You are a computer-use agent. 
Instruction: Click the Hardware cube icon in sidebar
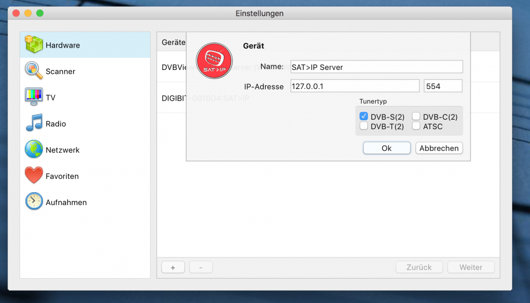coord(34,45)
